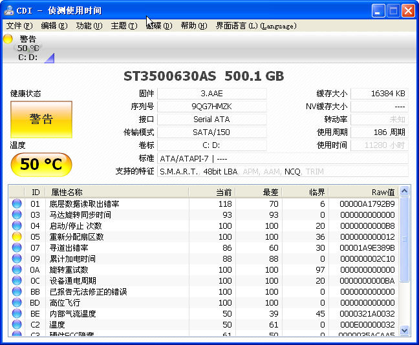The image size is (419, 345).
Task: Click the 属性名称 column header
Action: [67, 192]
